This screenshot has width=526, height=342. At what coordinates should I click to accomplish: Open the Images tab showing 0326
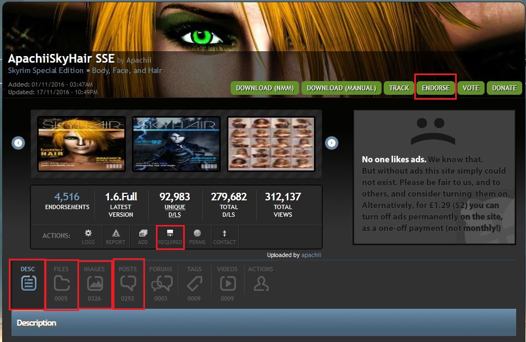point(95,283)
